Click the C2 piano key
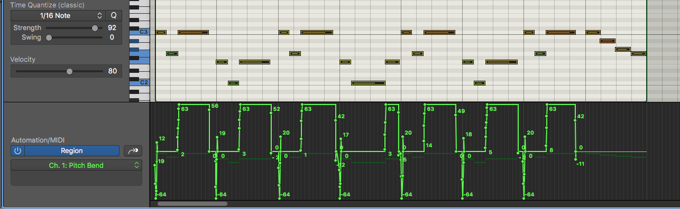Screen dimensions: 680x209 [140, 82]
